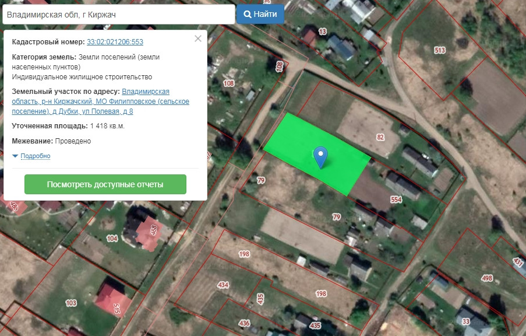The height and width of the screenshot is (336, 526).
Task: Close the parcel info popup
Action: click(198, 38)
